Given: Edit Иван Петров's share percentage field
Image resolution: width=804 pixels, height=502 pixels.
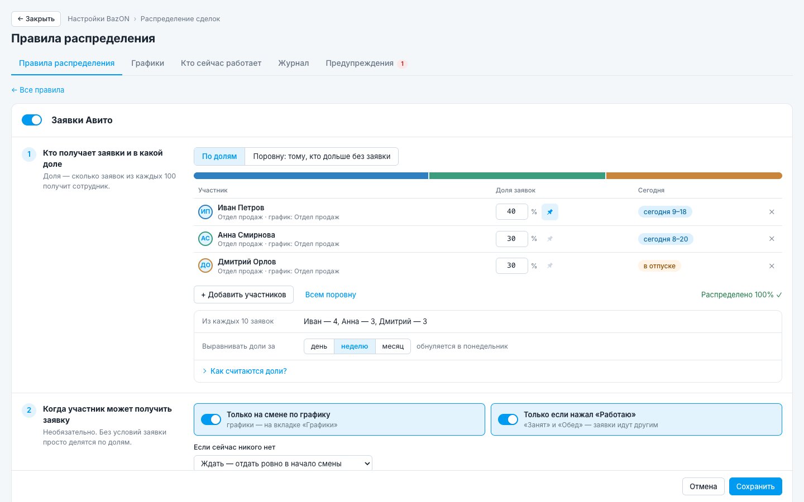Looking at the screenshot, I should pos(511,211).
